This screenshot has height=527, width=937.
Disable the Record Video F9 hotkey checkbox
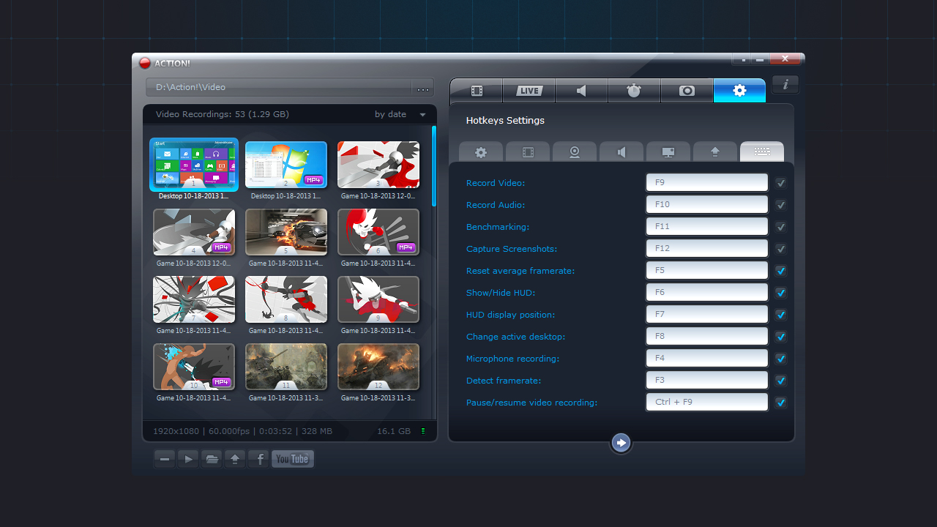click(x=780, y=182)
